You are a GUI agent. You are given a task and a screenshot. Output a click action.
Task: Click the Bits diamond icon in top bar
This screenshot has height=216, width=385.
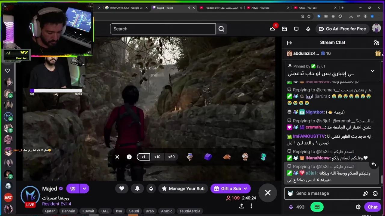coord(308,29)
